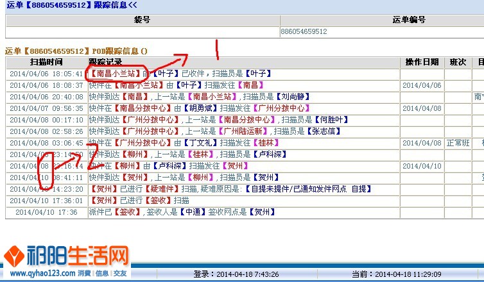484x282 pixels.
Task: Click the 操作日期 column header
Action: 422,62
